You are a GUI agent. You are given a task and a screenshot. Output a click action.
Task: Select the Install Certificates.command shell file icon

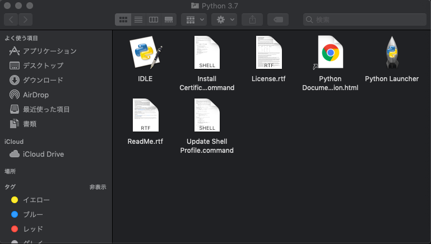tap(207, 53)
